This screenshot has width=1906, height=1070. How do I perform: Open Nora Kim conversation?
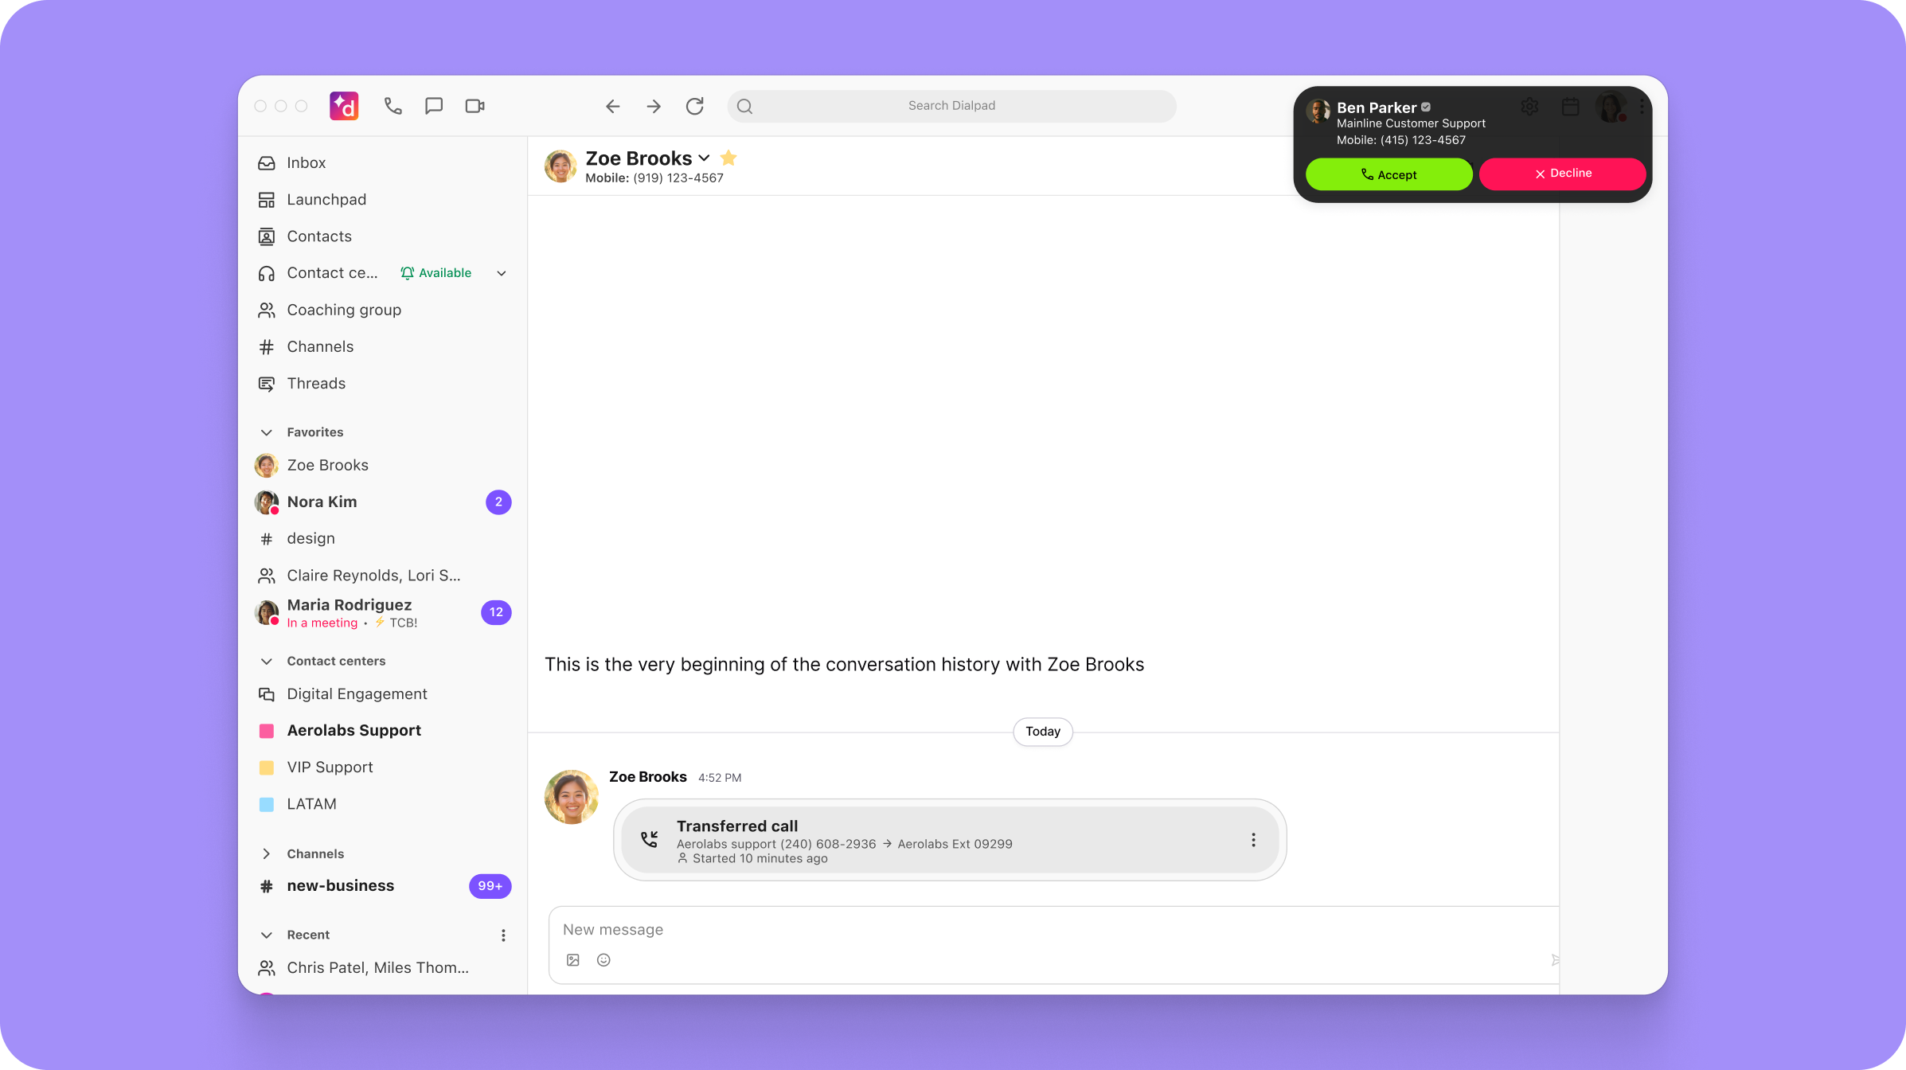pos(322,502)
